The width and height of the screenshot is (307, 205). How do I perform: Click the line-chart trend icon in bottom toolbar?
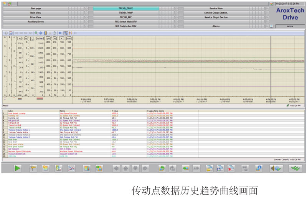tap(71, 168)
